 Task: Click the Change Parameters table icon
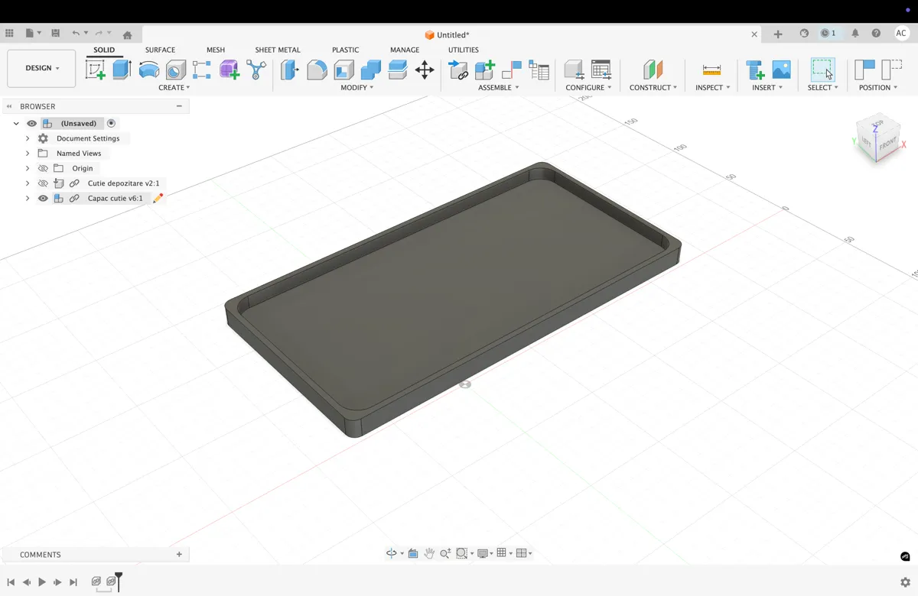pos(601,70)
